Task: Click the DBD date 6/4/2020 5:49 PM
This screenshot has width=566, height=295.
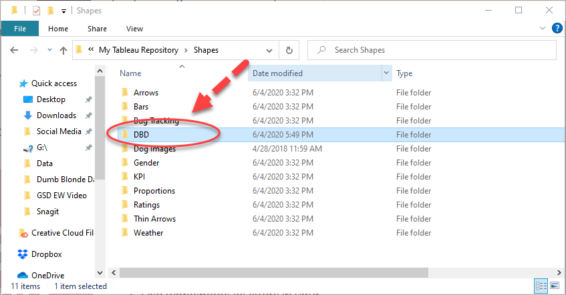Action: [x=283, y=135]
